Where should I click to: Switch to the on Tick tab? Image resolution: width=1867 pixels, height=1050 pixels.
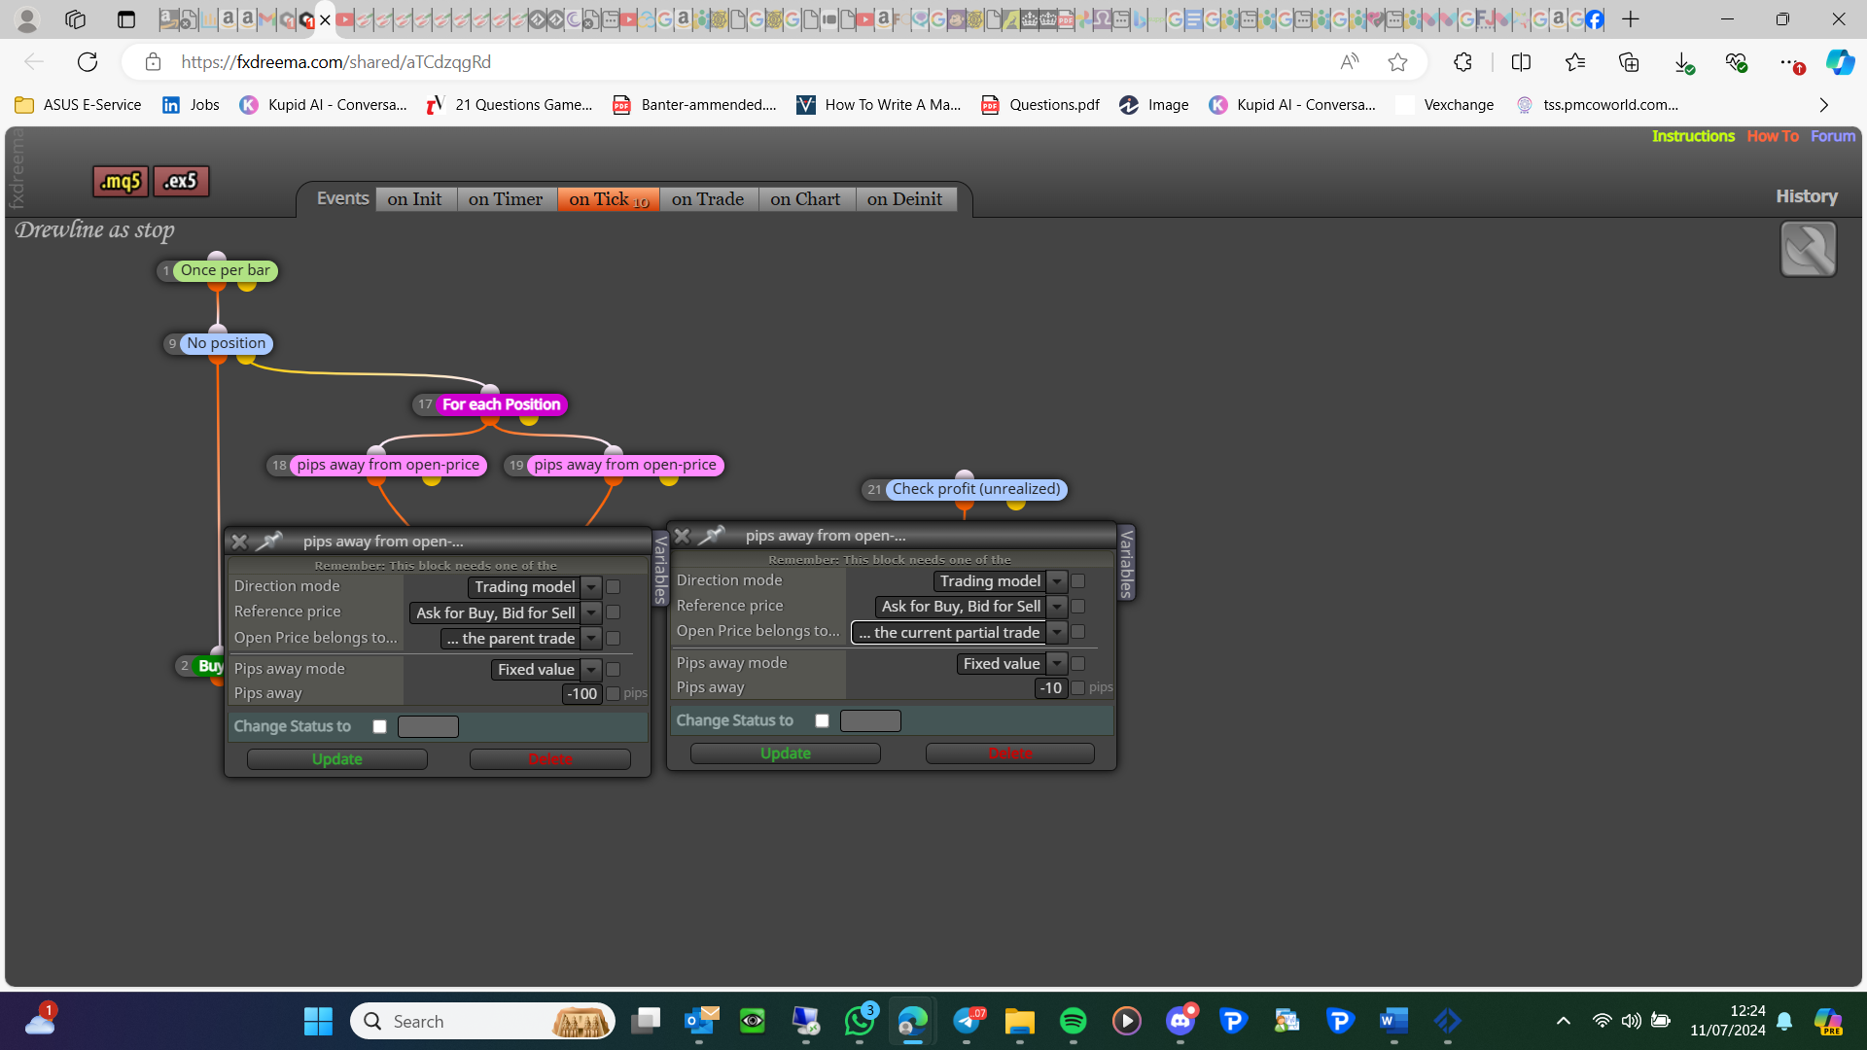coord(609,199)
